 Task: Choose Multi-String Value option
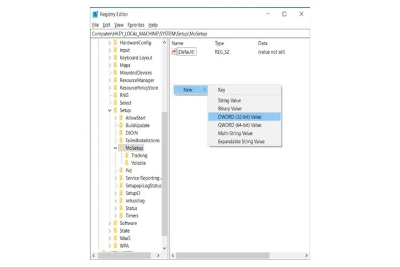245,133
